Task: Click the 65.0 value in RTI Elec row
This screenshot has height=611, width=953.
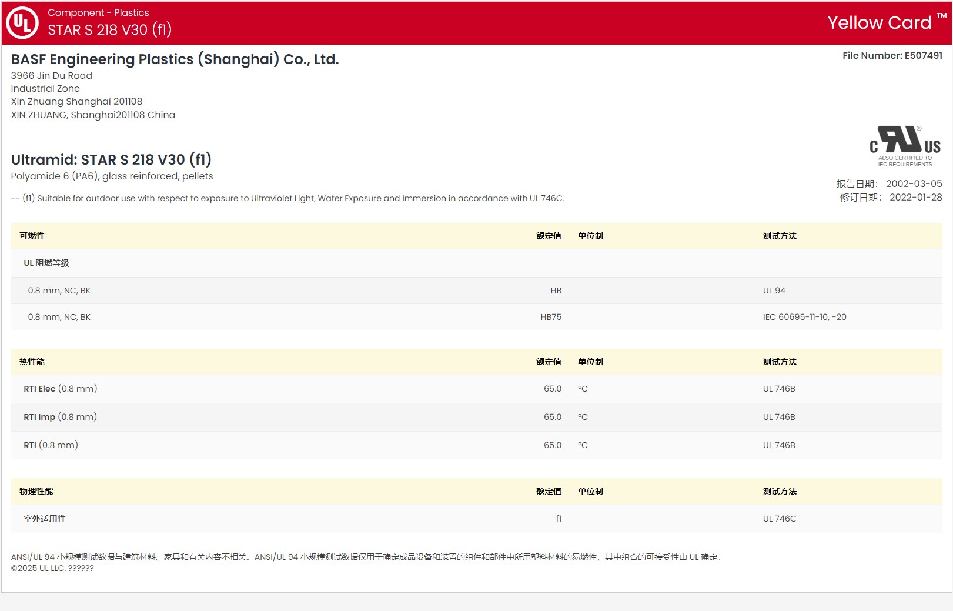Action: (x=552, y=389)
